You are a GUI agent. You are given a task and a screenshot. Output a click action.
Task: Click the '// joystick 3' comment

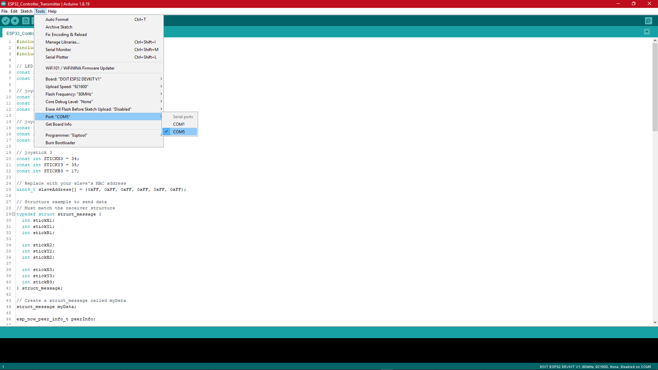point(34,152)
